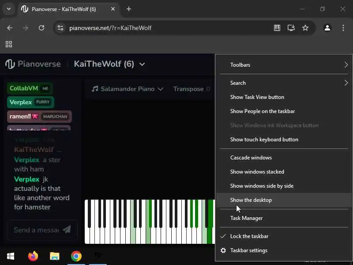Click the KaiTheWolf name in chat
The height and width of the screenshot is (265, 353).
pos(34,150)
